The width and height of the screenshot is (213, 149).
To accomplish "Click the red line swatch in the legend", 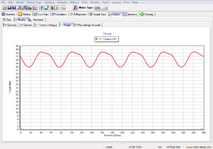I will coord(100,39).
